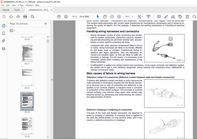Open the File menu

pos(3,5)
